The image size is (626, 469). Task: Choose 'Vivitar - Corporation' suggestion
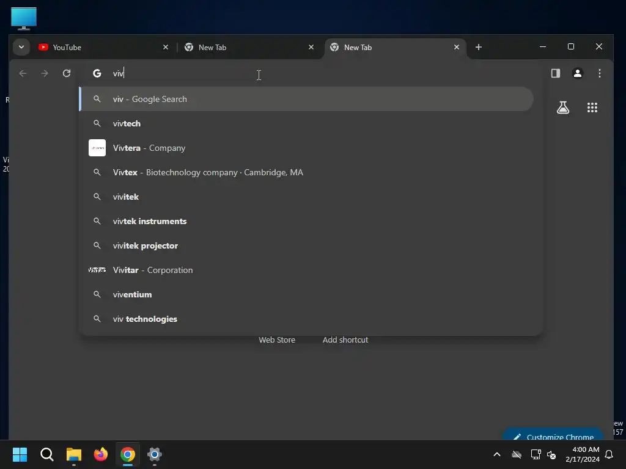(x=306, y=270)
